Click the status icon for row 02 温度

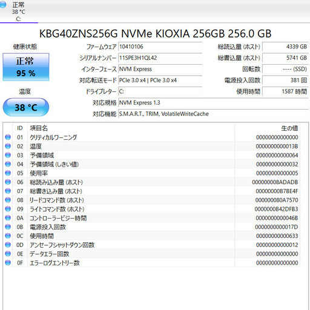pos(8,146)
